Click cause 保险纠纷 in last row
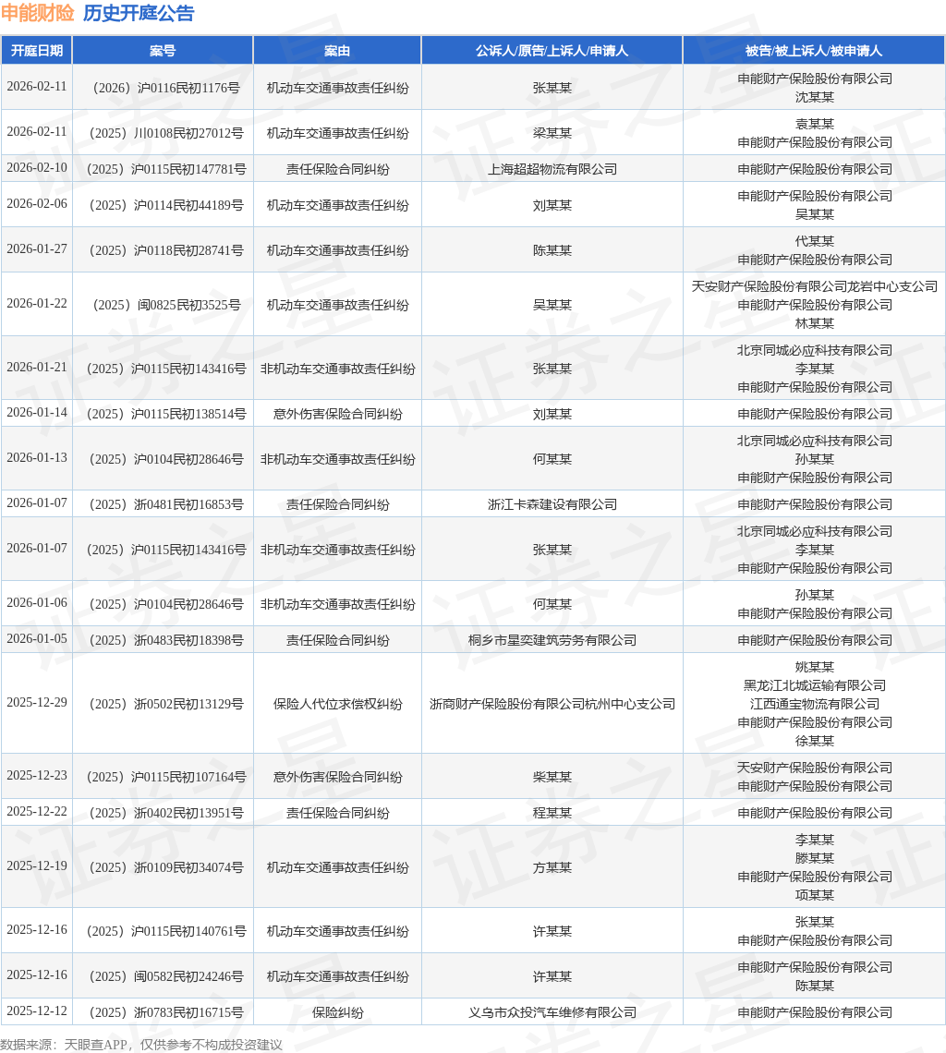946x1053 pixels. pyautogui.click(x=337, y=1012)
